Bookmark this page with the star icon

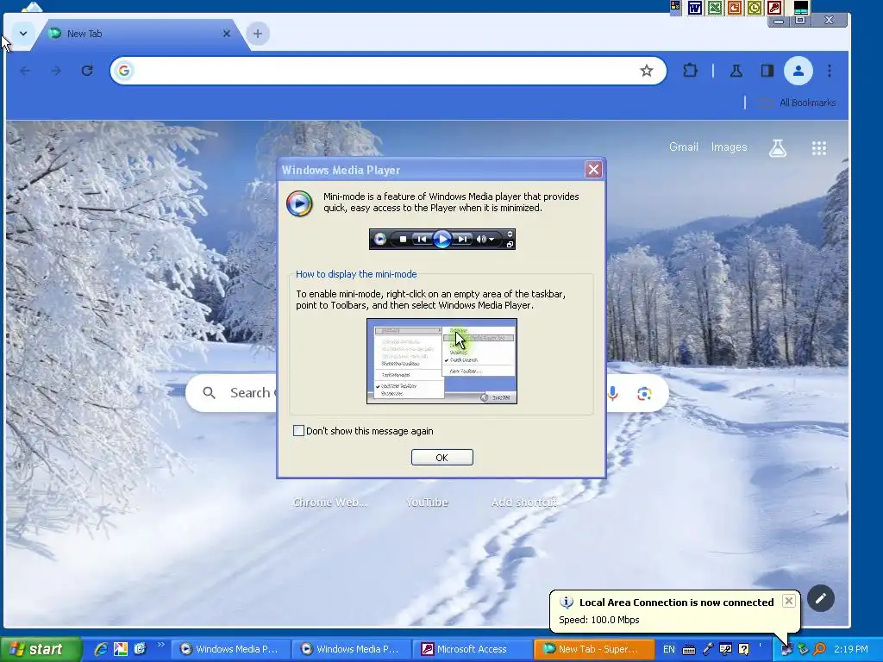(647, 71)
